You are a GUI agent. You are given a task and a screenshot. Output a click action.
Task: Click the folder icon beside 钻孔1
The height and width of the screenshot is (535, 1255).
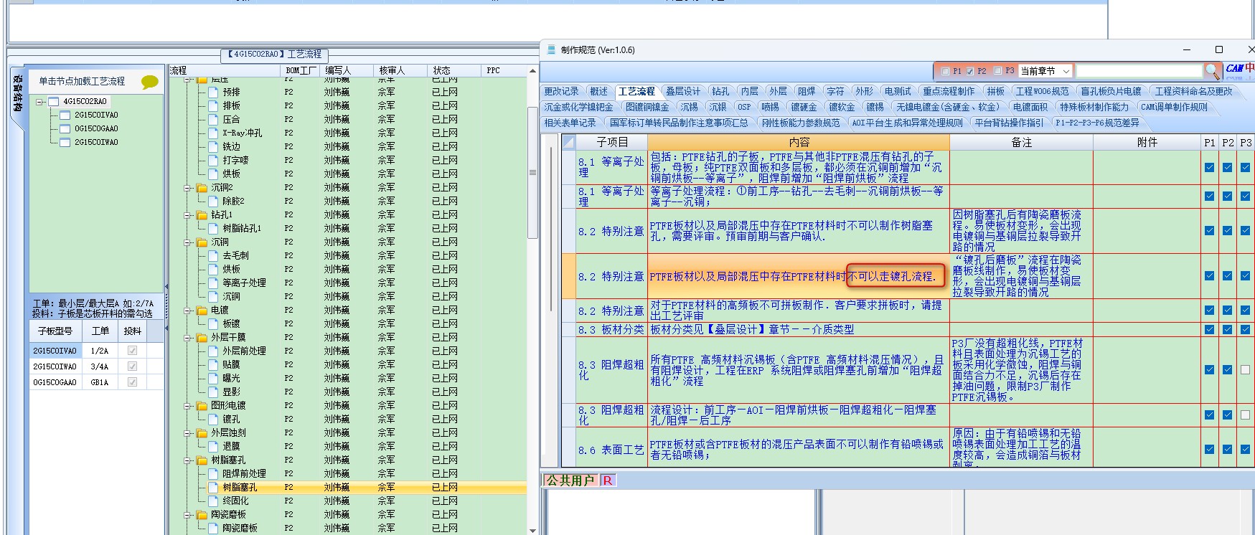(202, 214)
